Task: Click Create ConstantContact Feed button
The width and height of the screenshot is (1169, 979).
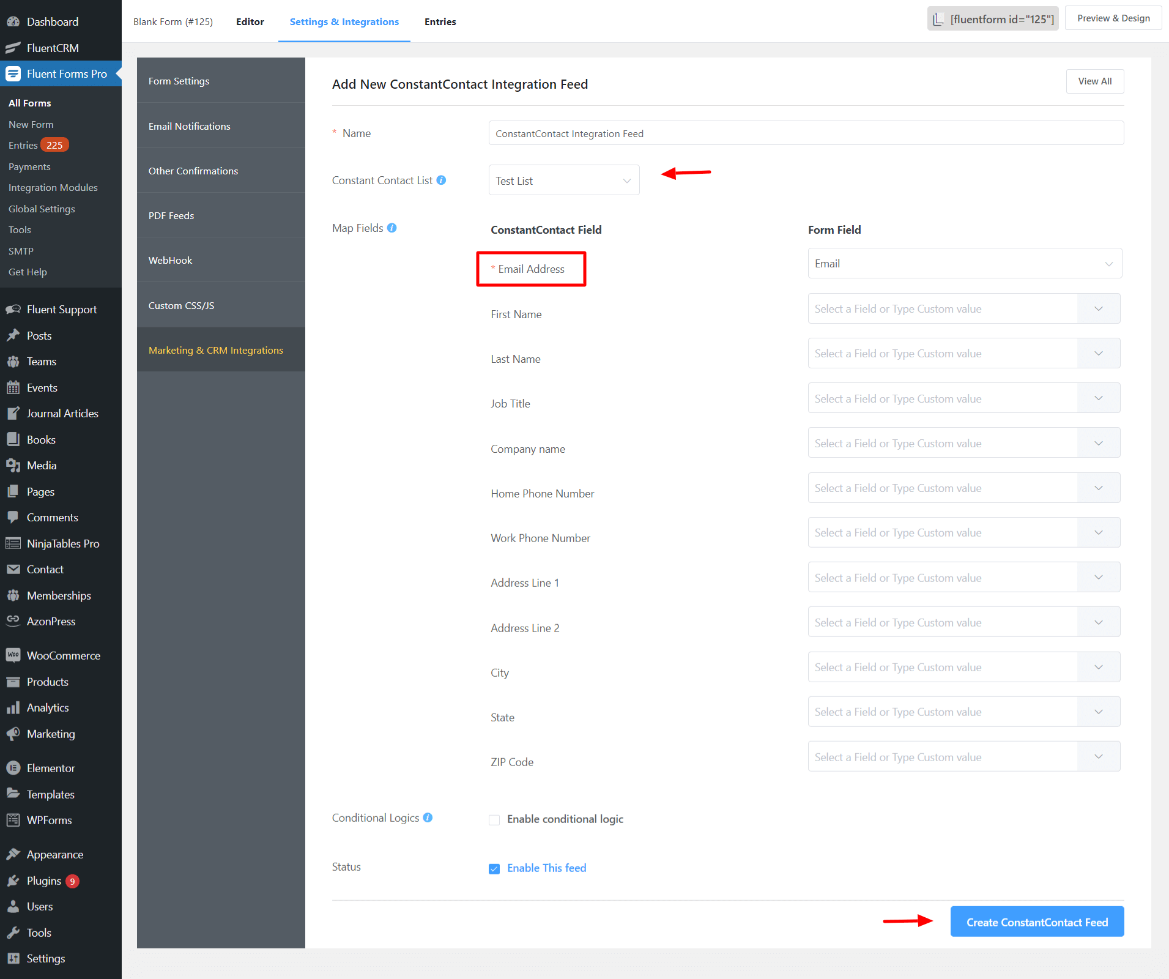Action: point(1036,922)
